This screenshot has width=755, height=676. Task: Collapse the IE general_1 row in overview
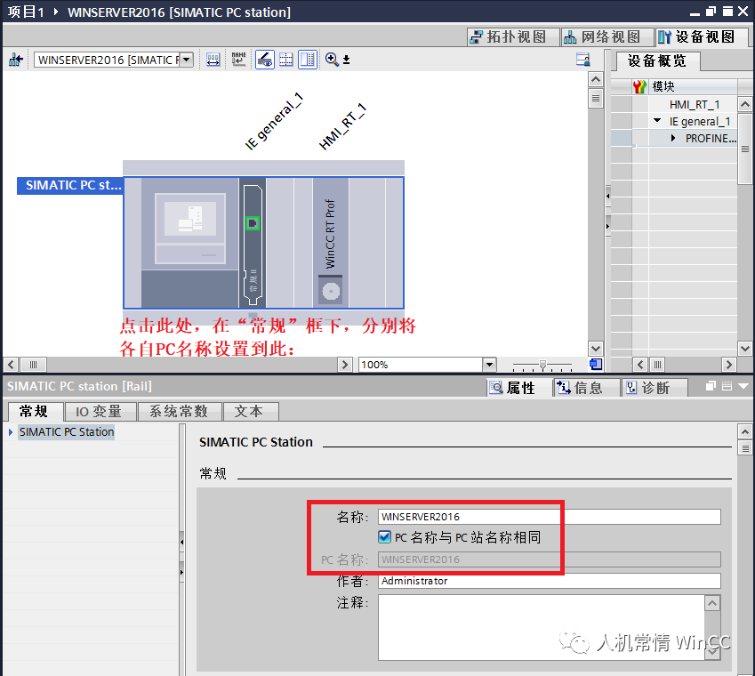(x=657, y=121)
